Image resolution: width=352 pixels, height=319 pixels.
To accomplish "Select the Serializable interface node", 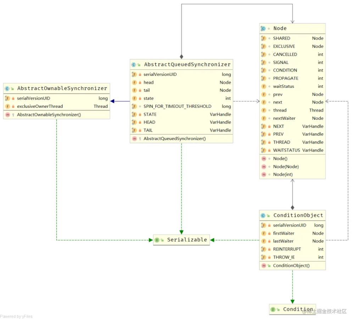I will (181, 240).
